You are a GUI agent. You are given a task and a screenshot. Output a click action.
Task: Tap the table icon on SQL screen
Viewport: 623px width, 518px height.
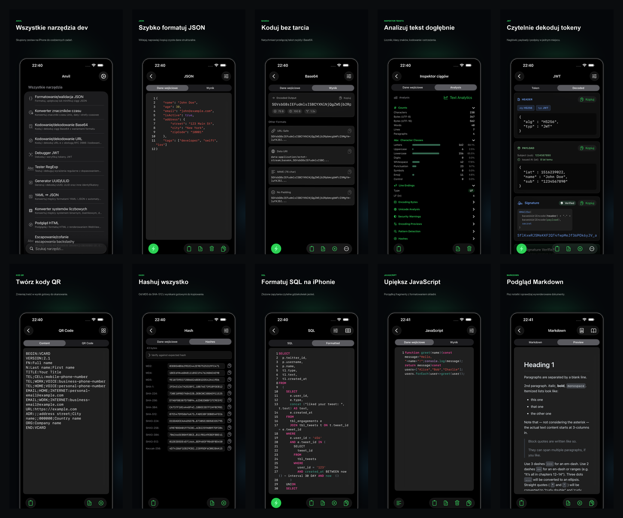pos(348,331)
